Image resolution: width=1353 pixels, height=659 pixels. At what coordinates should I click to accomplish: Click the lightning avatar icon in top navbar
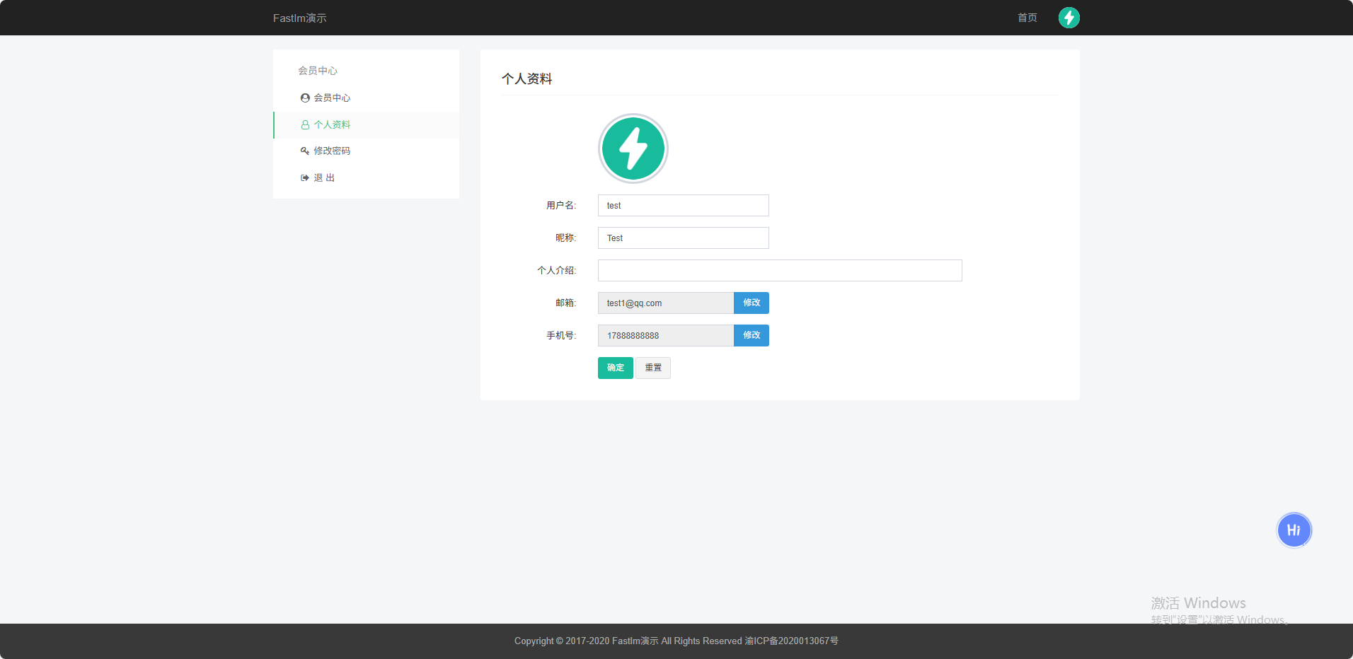tap(1069, 18)
